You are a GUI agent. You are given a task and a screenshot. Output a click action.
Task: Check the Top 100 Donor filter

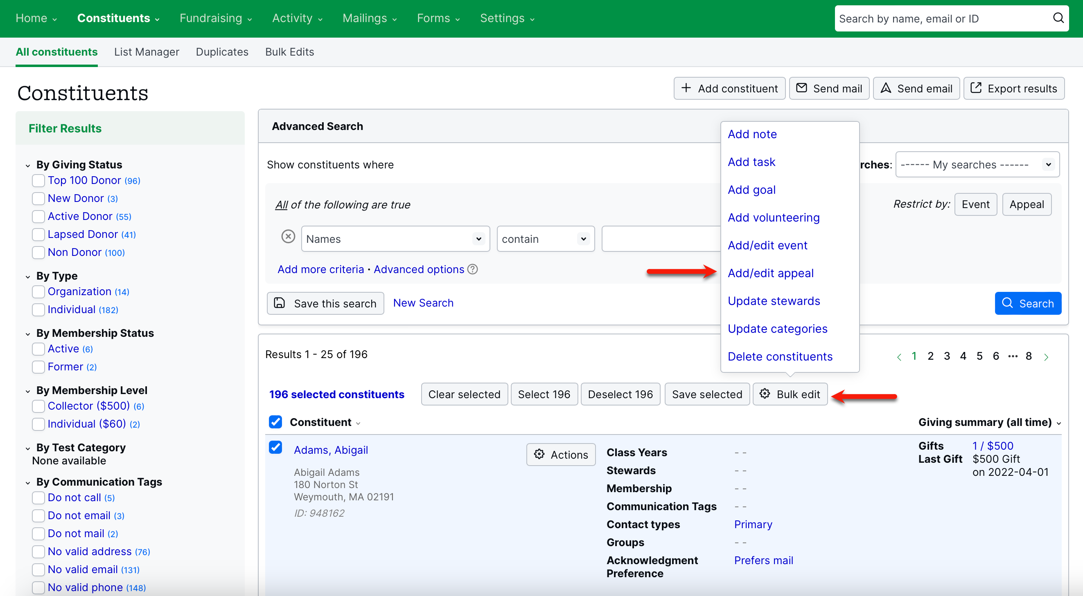[38, 181]
